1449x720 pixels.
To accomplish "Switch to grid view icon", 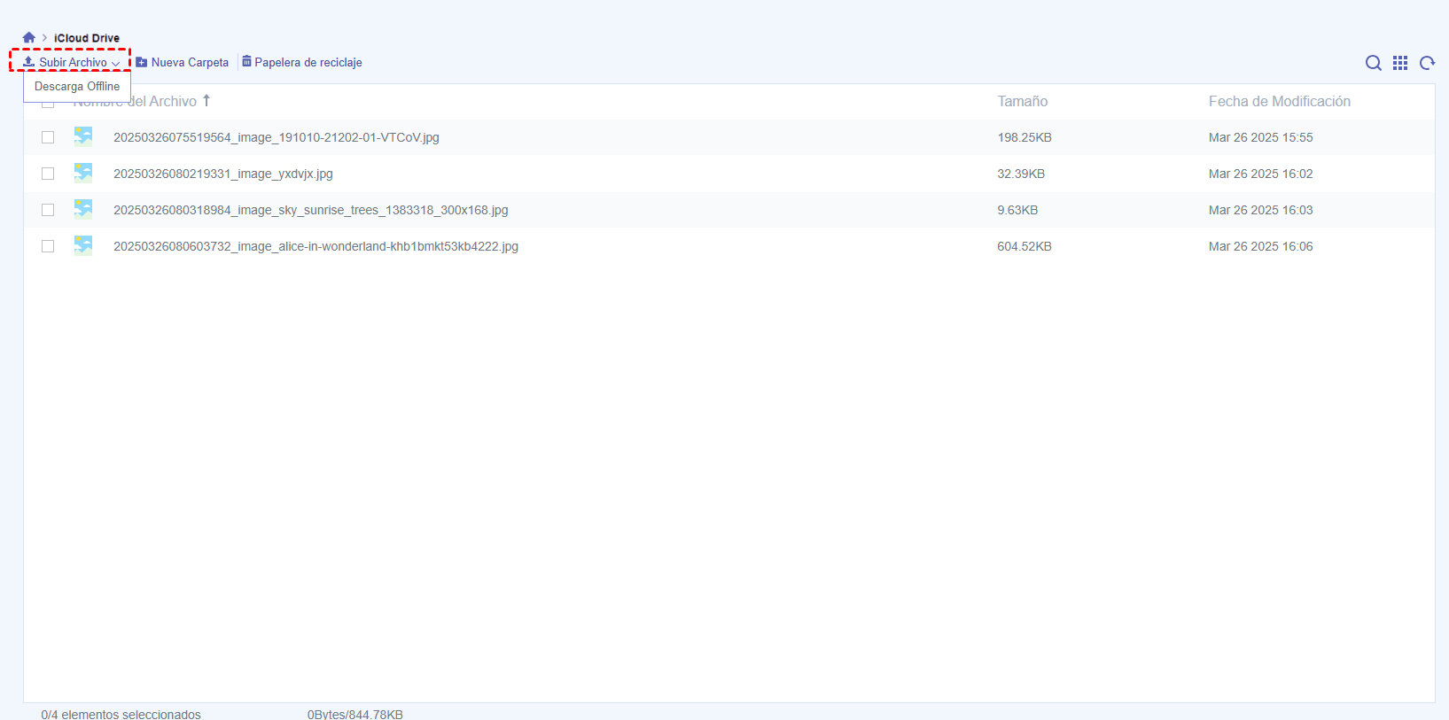I will pos(1400,63).
